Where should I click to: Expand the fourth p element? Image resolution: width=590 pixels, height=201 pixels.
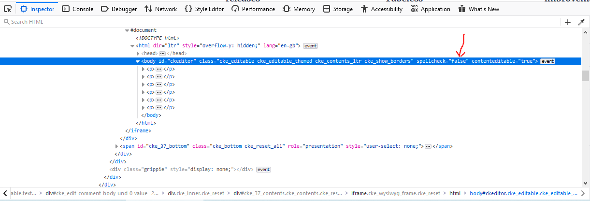[143, 92]
